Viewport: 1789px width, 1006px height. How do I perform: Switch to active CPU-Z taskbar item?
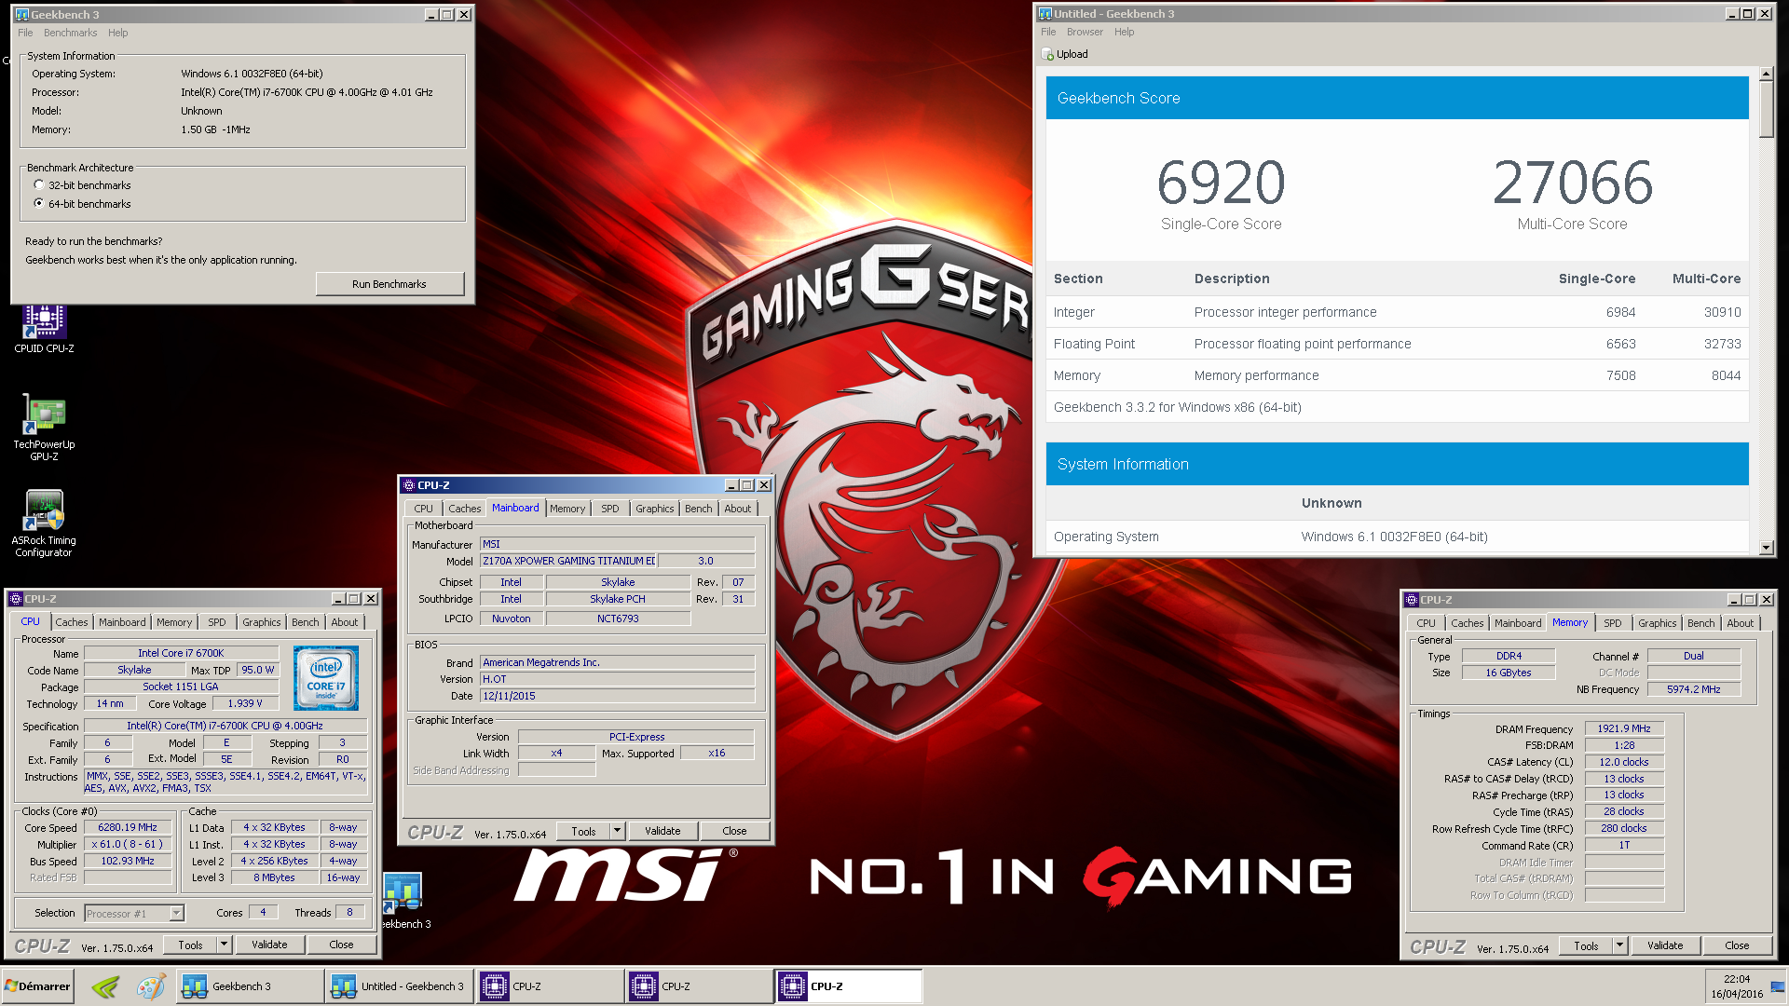pos(848,986)
